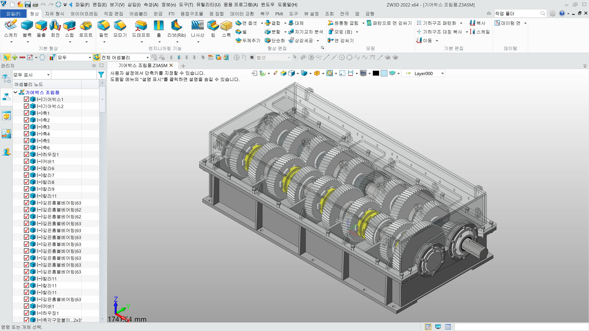Screen dimensions: 589x331
Task: Click the 기하구조 패턴화 button
Action: coord(436,23)
